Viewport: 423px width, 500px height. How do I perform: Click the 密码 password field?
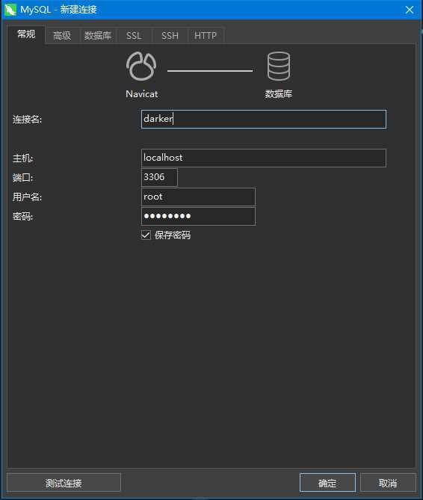point(198,216)
